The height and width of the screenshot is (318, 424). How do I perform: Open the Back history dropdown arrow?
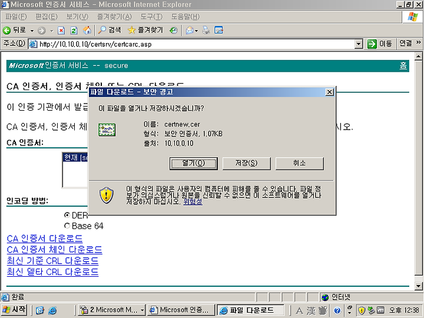point(32,31)
